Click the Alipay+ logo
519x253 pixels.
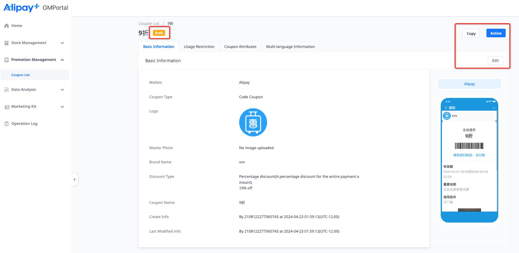[x=21, y=8]
